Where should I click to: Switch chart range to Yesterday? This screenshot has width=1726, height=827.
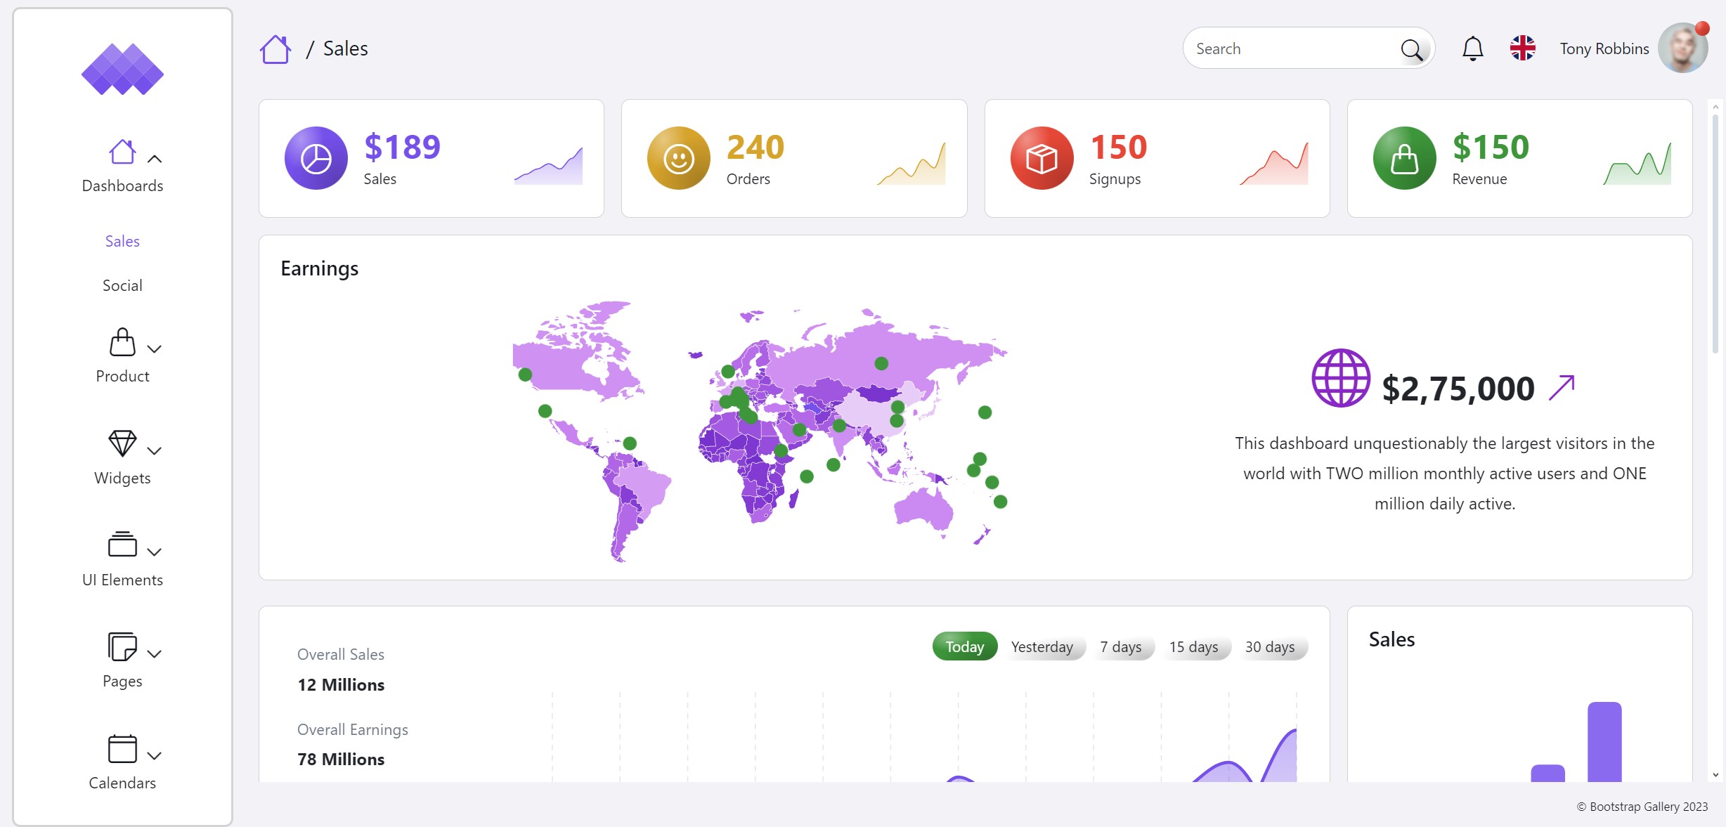(x=1042, y=646)
